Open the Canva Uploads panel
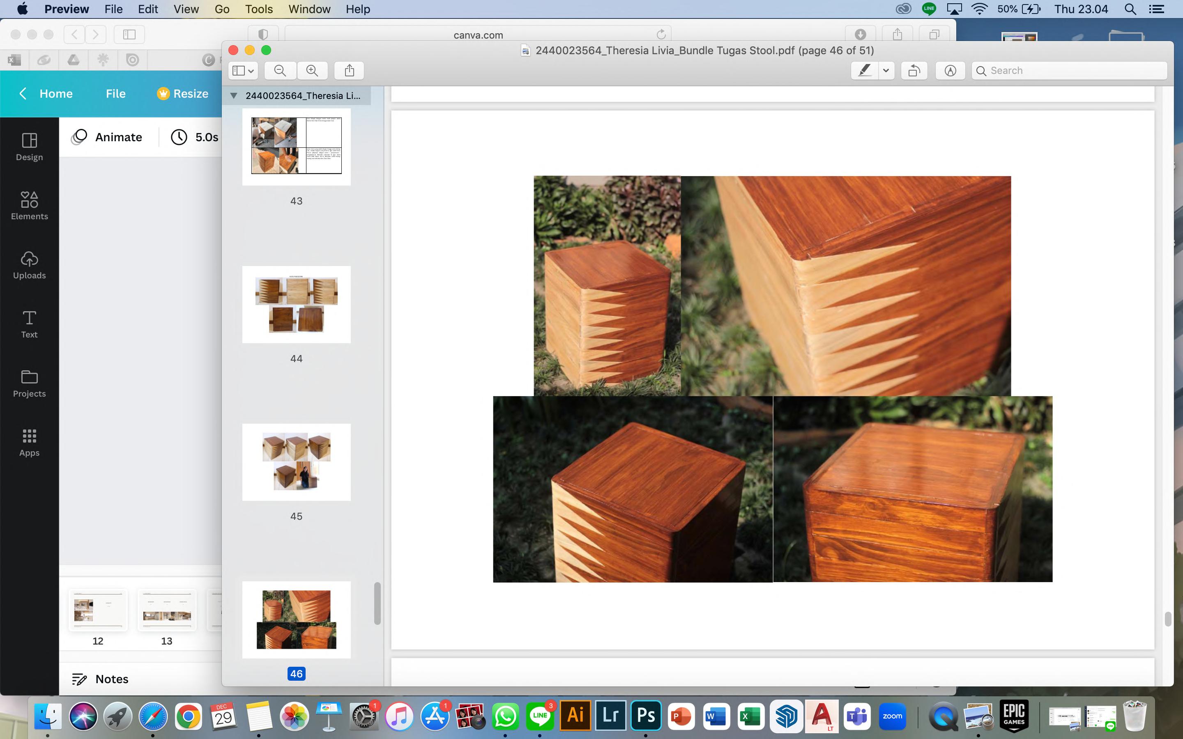This screenshot has height=739, width=1183. (29, 265)
